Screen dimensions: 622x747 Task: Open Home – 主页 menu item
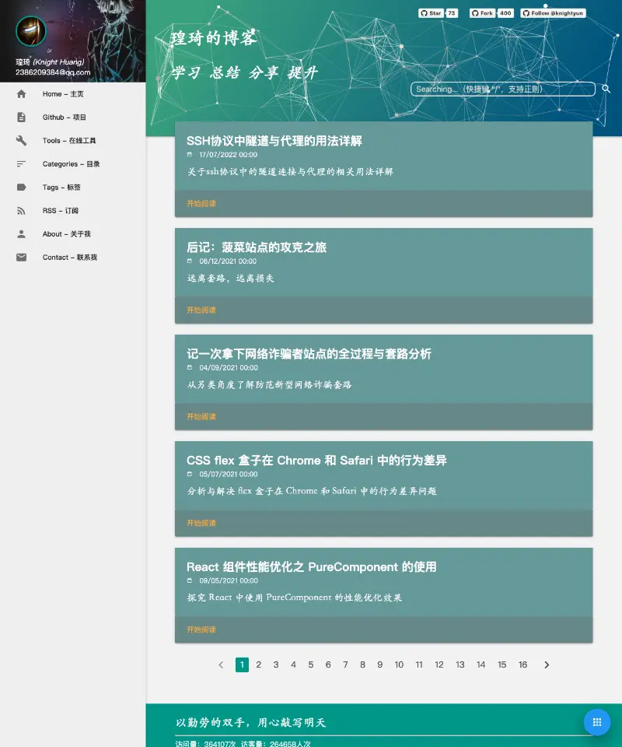[73, 94]
